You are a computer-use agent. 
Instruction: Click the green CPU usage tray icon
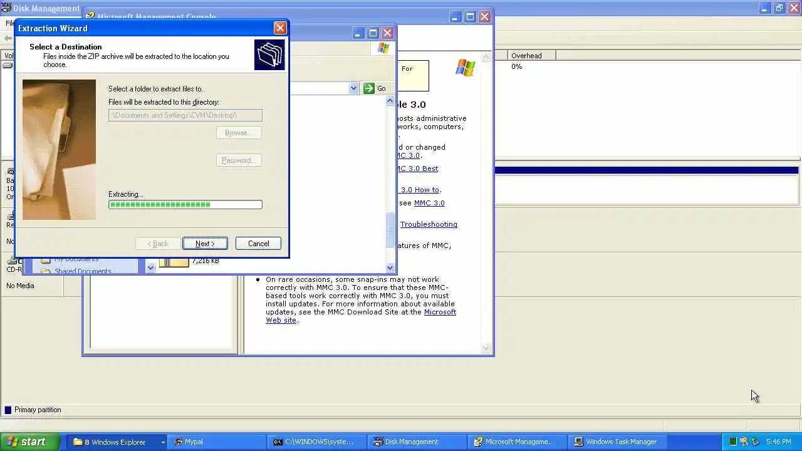click(732, 442)
